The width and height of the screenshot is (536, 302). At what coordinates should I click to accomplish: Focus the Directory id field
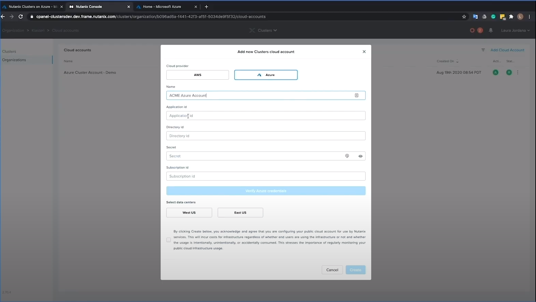pos(266,136)
